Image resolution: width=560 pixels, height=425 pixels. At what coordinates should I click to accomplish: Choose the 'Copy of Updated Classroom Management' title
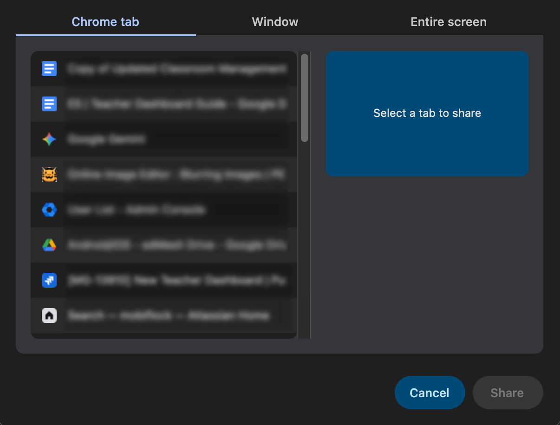(x=176, y=69)
